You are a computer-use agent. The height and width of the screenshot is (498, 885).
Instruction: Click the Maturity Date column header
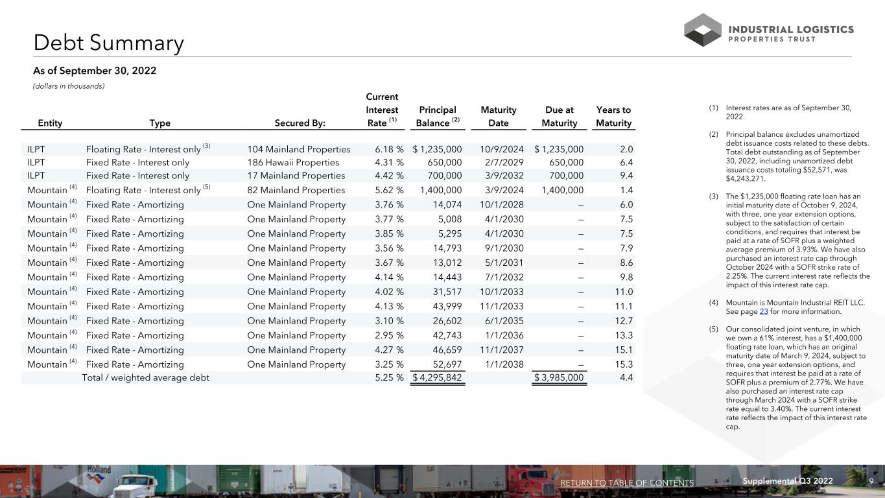498,117
